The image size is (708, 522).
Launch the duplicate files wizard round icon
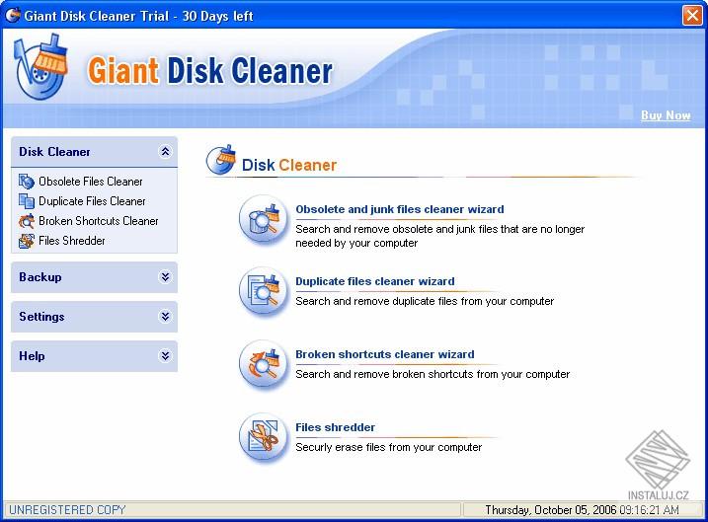264,292
